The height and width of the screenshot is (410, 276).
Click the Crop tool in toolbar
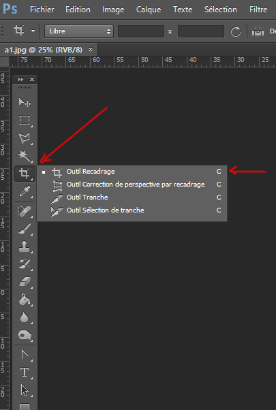[x=25, y=174]
